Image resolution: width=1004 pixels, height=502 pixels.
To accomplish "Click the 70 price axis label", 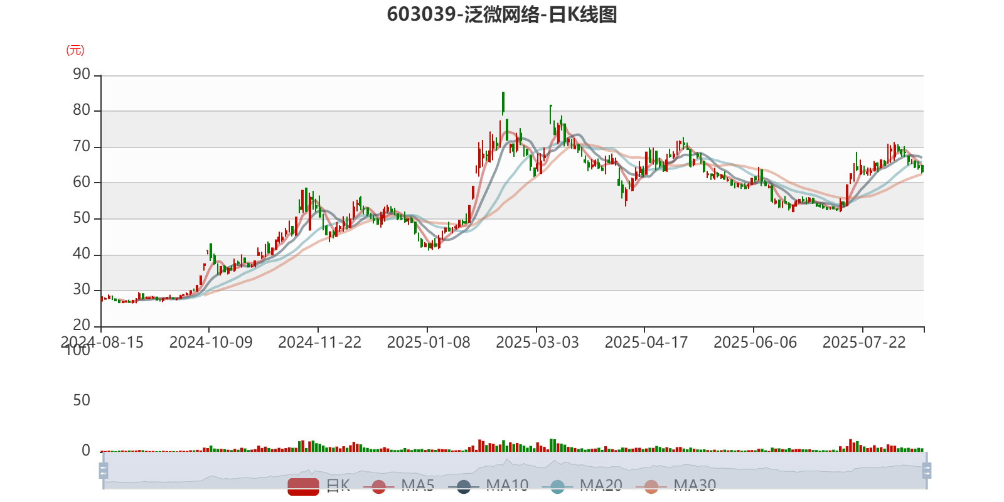I will pyautogui.click(x=82, y=146).
